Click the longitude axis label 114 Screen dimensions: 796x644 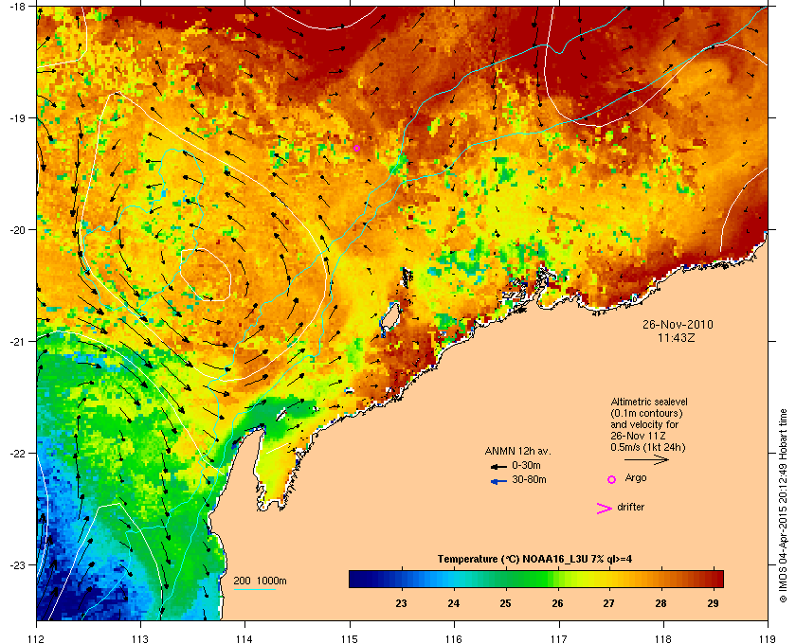[244, 638]
